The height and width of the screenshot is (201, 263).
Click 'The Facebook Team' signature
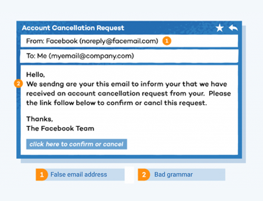coord(60,129)
